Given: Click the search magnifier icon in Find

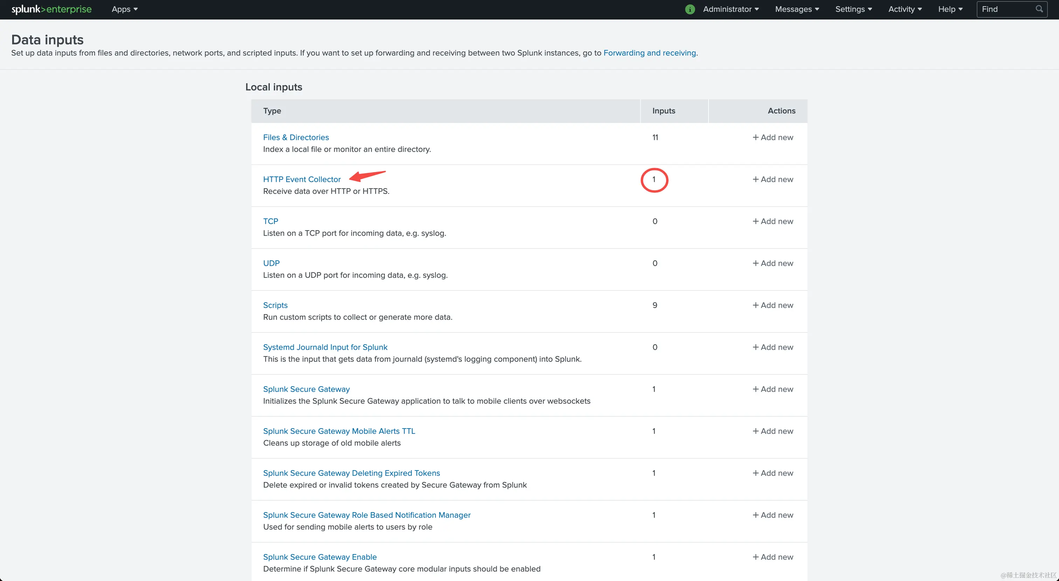Looking at the screenshot, I should coord(1039,9).
